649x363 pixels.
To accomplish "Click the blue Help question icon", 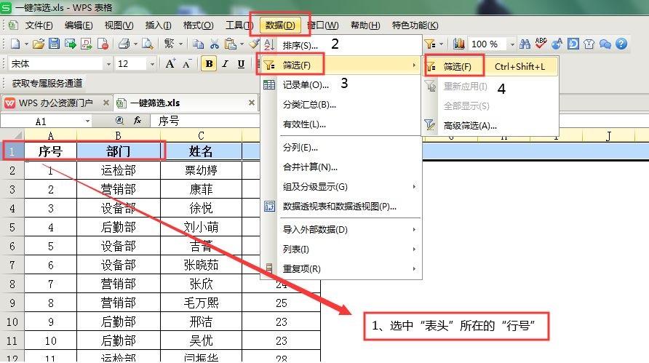I will (x=621, y=44).
